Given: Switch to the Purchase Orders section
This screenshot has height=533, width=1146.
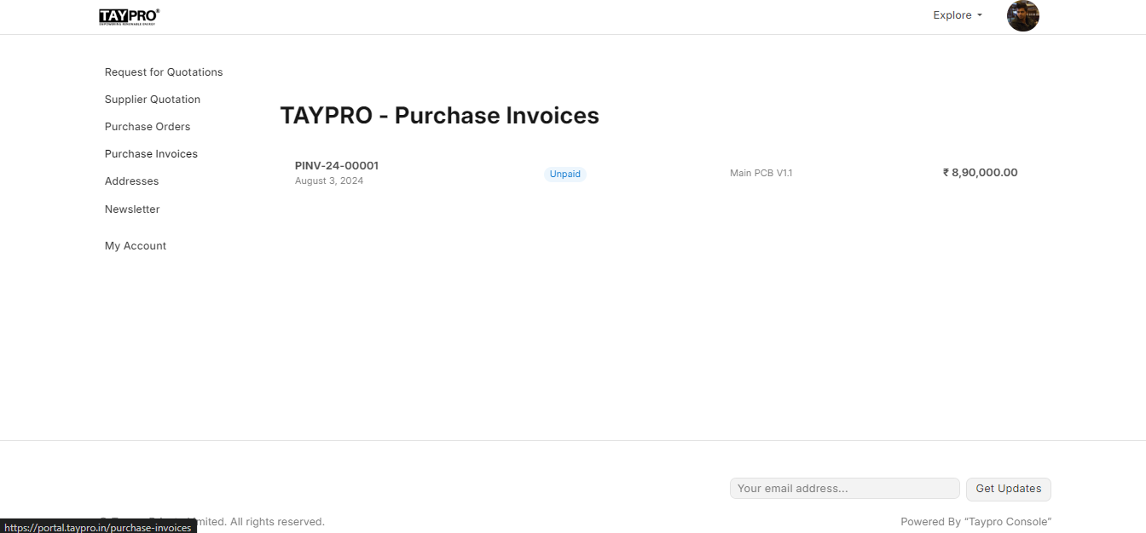Looking at the screenshot, I should pyautogui.click(x=148, y=126).
